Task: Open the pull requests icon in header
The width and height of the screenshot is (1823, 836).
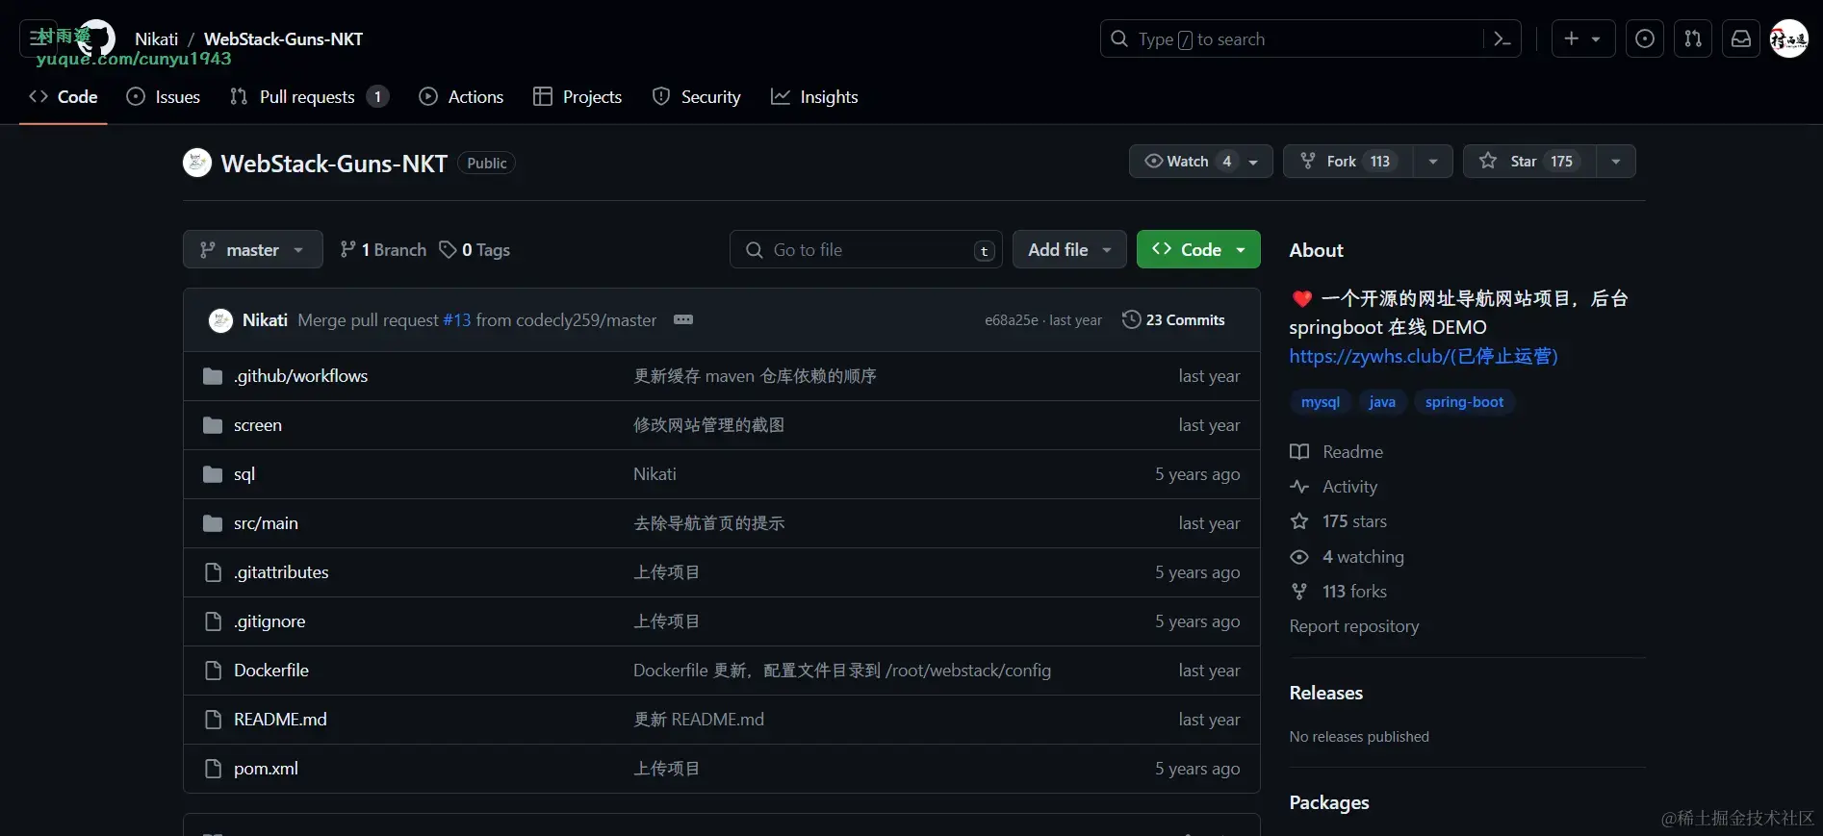Action: [1693, 39]
